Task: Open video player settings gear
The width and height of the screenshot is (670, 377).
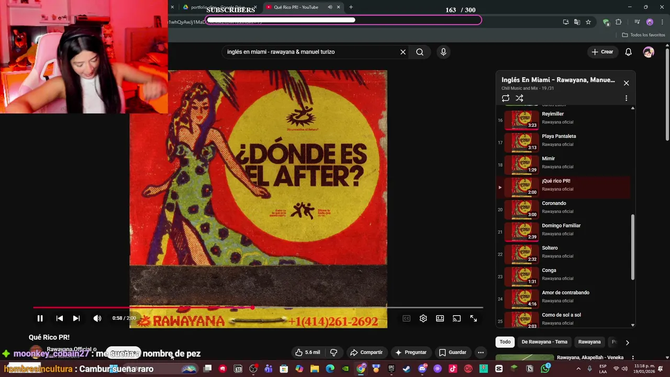Action: tap(423, 318)
